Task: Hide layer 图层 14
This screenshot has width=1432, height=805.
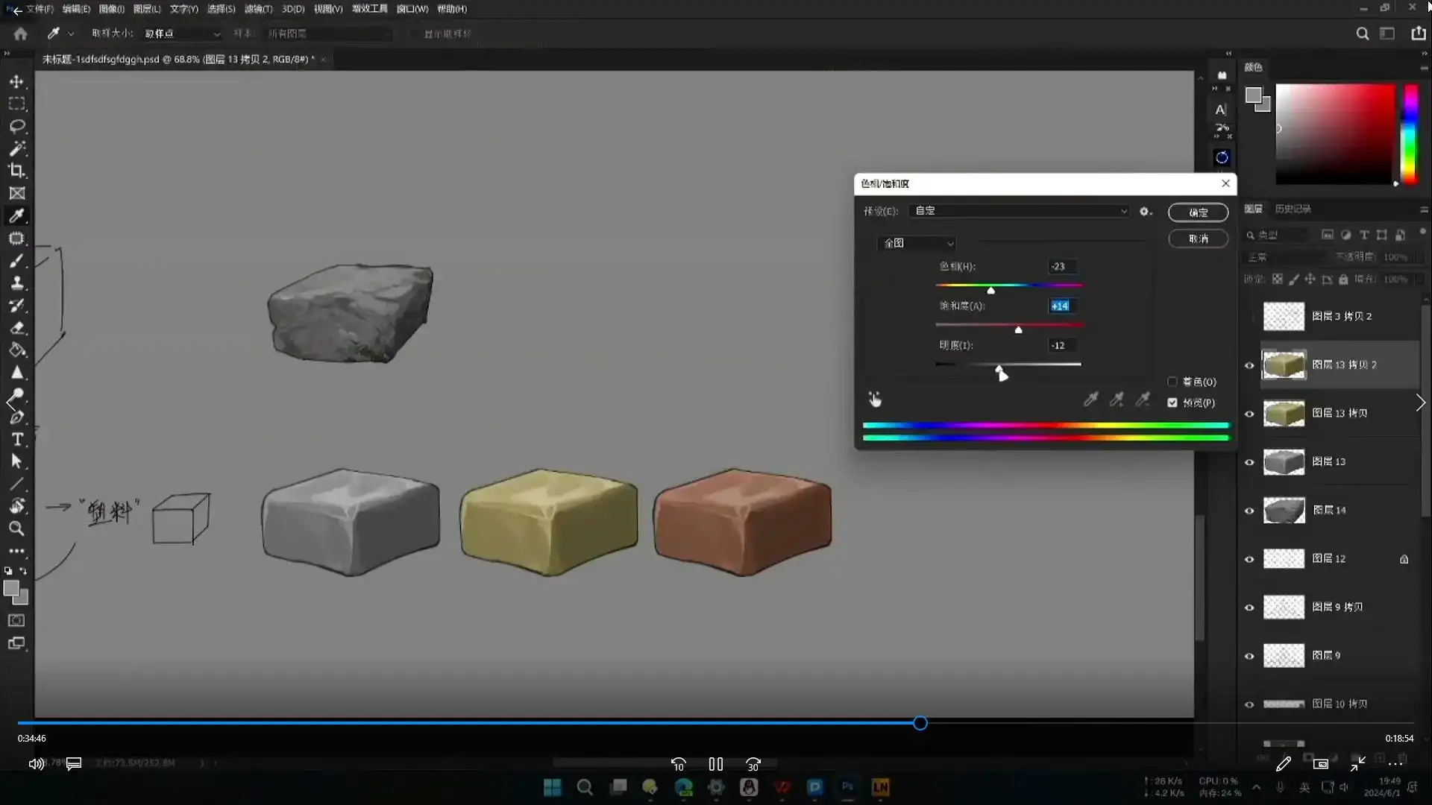Action: click(1249, 511)
